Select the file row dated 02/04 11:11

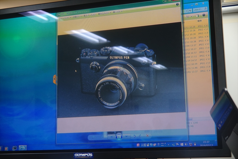(x=197, y=56)
